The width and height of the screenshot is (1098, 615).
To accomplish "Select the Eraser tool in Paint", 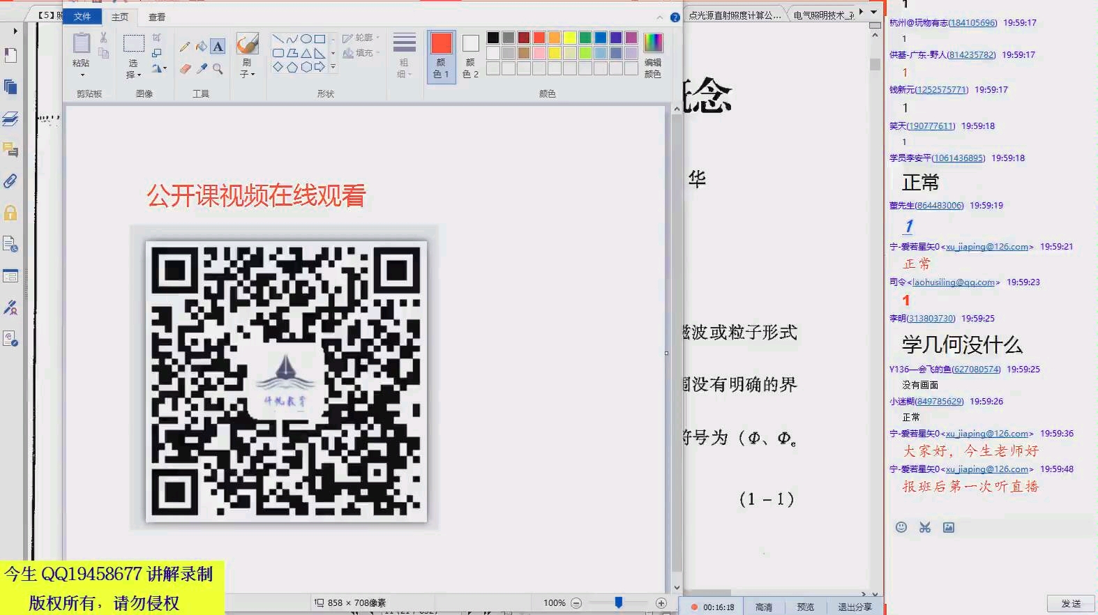I will tap(185, 68).
